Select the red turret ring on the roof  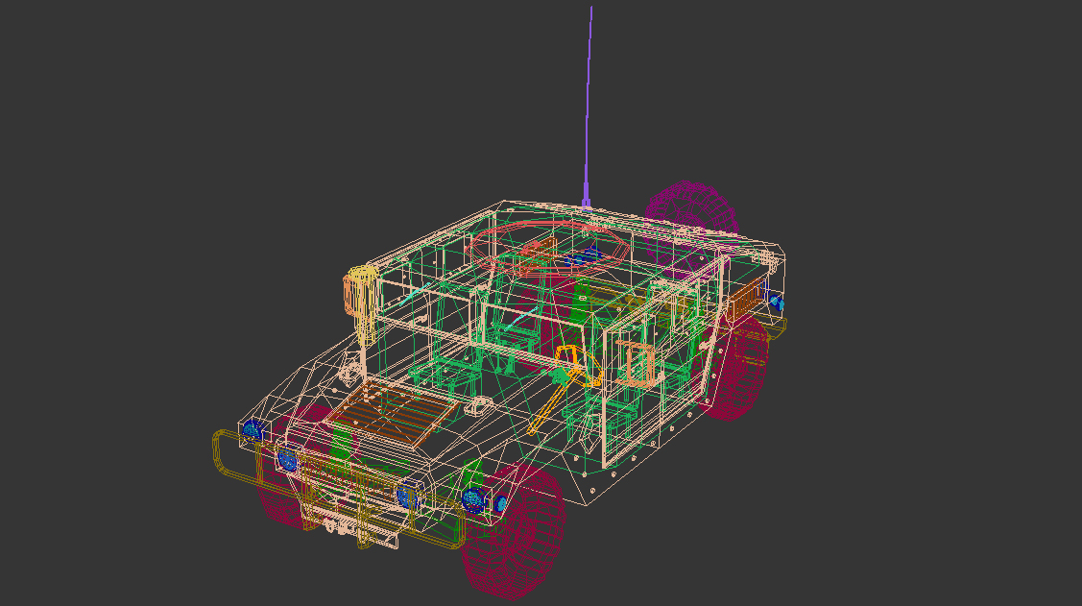[x=548, y=249]
